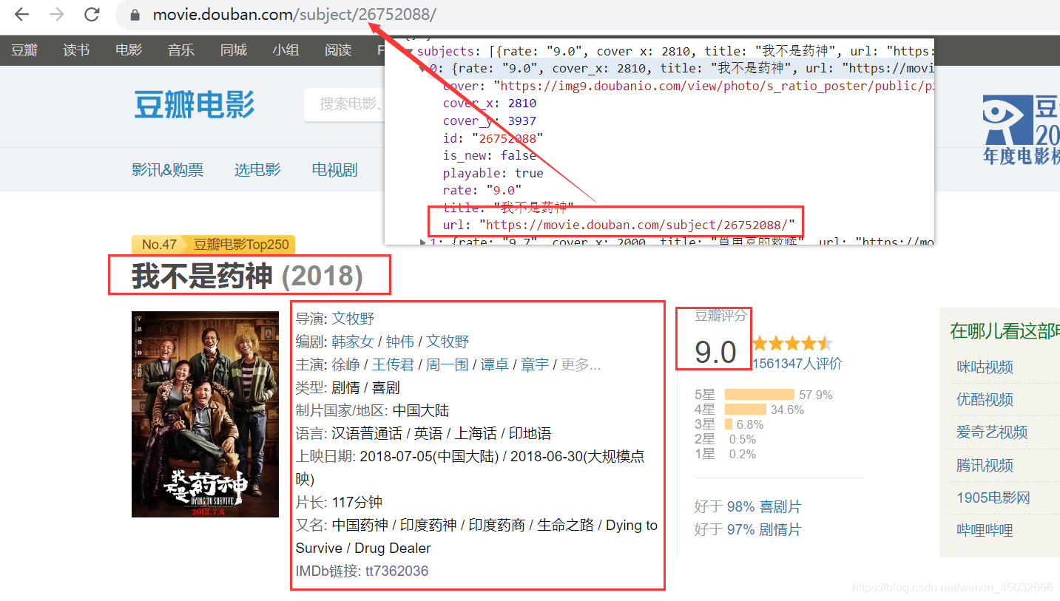Expand item 1 in the JSON tree

(423, 242)
